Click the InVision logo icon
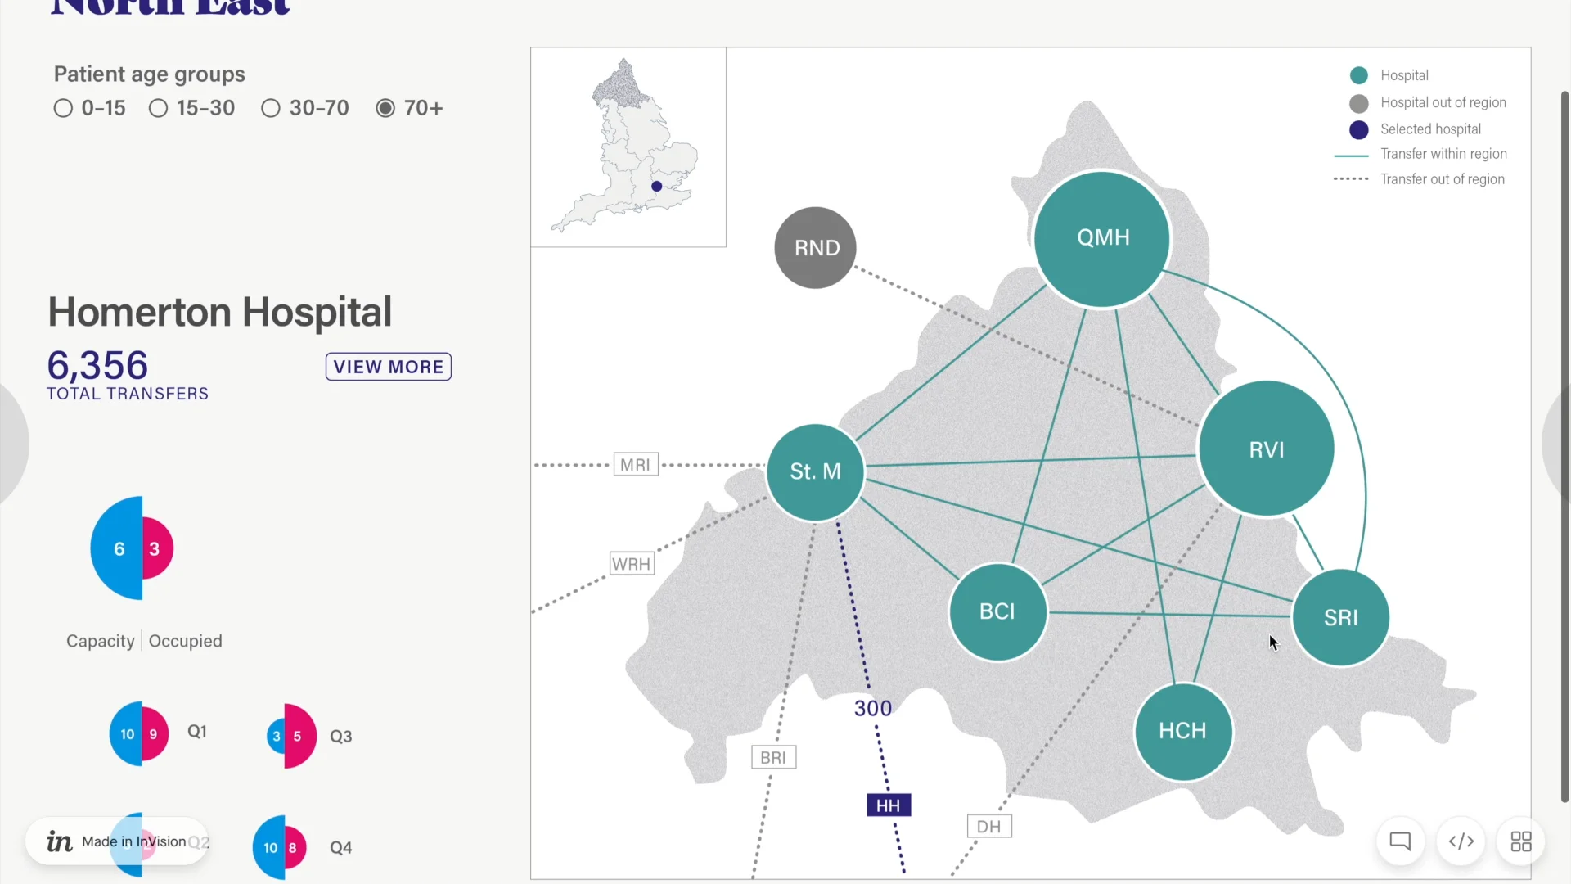 pos(58,841)
